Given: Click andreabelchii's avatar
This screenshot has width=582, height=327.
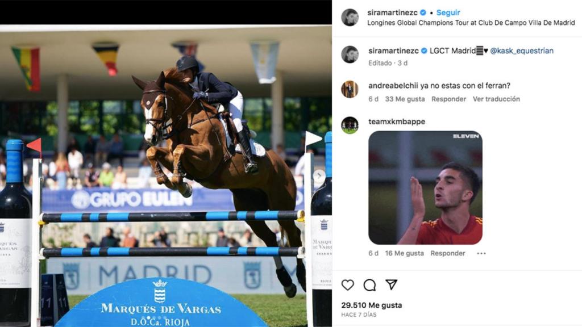Looking at the screenshot, I should (x=350, y=89).
